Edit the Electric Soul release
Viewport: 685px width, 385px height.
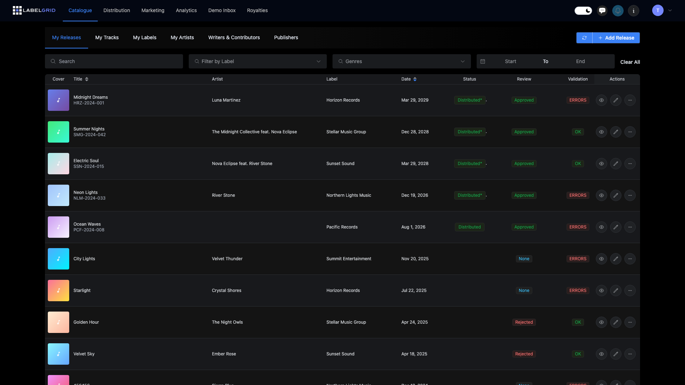pyautogui.click(x=616, y=164)
